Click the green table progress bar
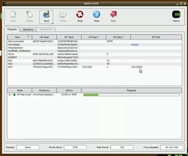This screenshot has height=156, width=188. [132, 95]
